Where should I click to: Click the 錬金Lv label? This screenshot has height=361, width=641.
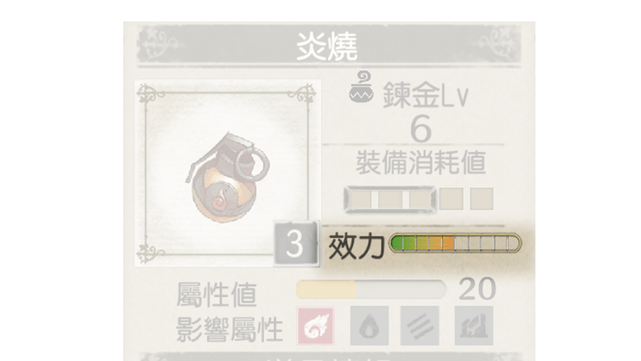425,95
